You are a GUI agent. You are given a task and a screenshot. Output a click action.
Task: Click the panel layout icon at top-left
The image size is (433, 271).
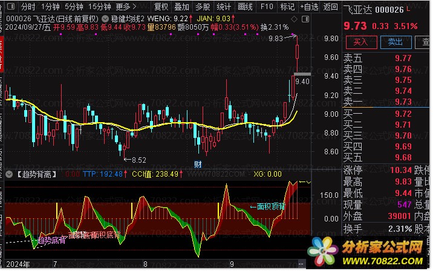tap(11, 7)
